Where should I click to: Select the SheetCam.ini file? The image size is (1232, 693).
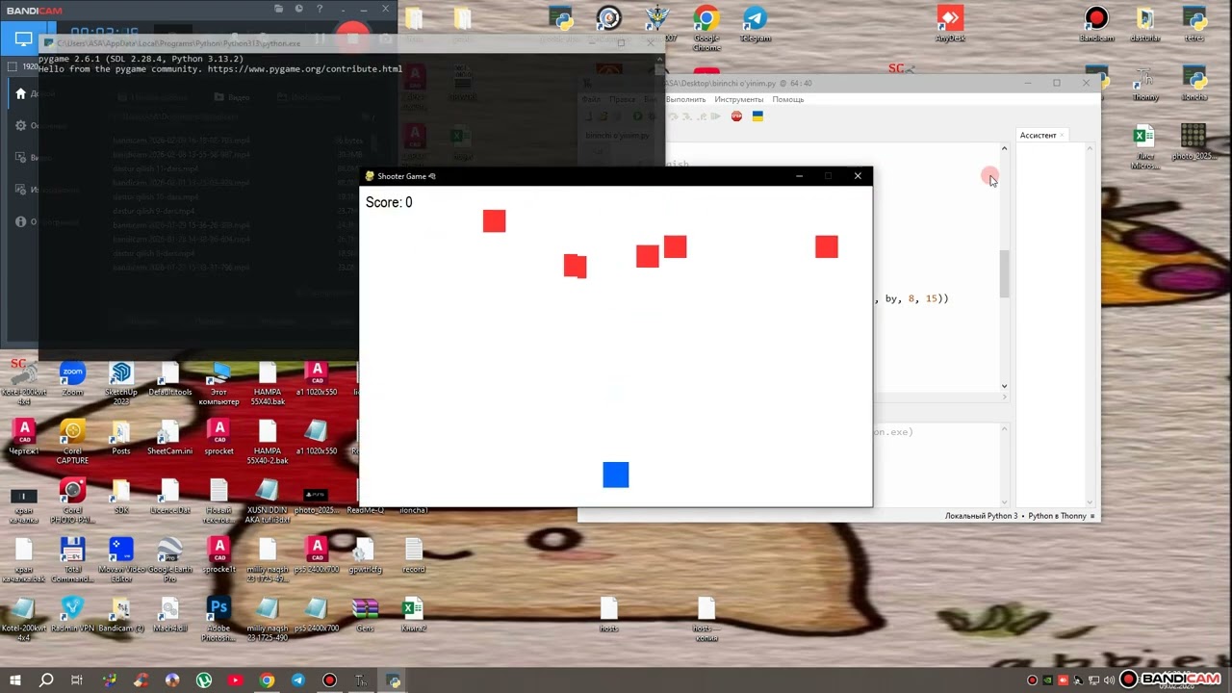click(x=170, y=437)
